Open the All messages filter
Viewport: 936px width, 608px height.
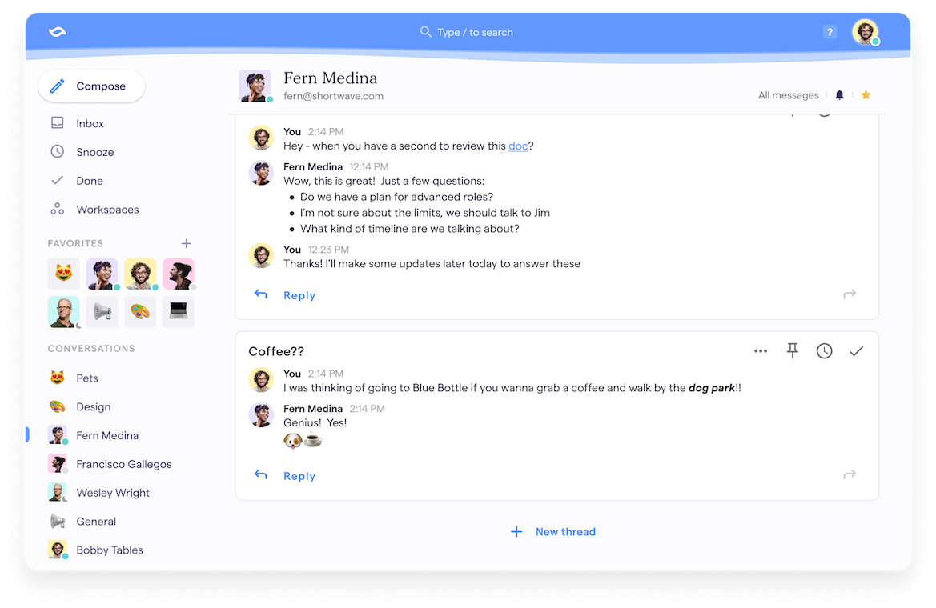(788, 94)
